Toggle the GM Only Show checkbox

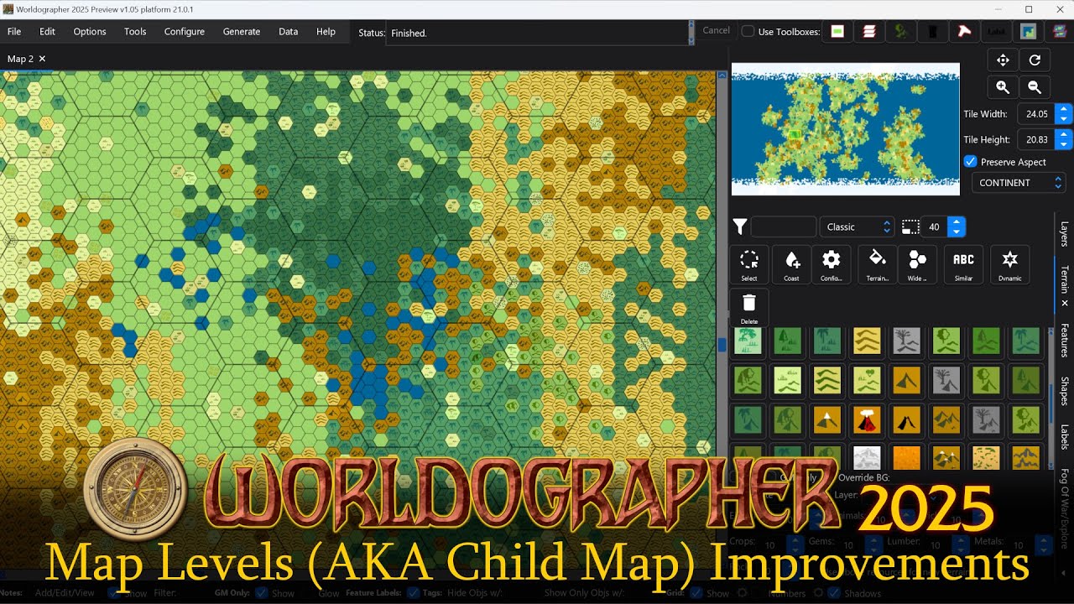pos(262,593)
